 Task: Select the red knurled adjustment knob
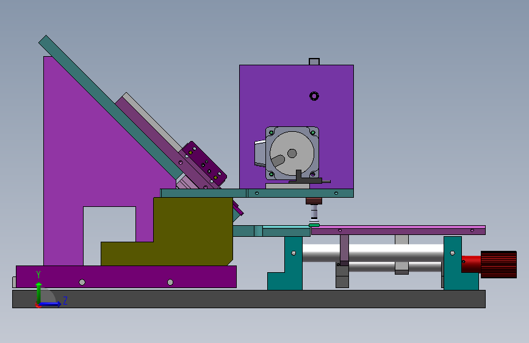(x=498, y=265)
